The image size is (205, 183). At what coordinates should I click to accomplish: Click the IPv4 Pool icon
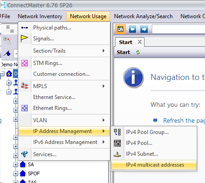click(117, 143)
